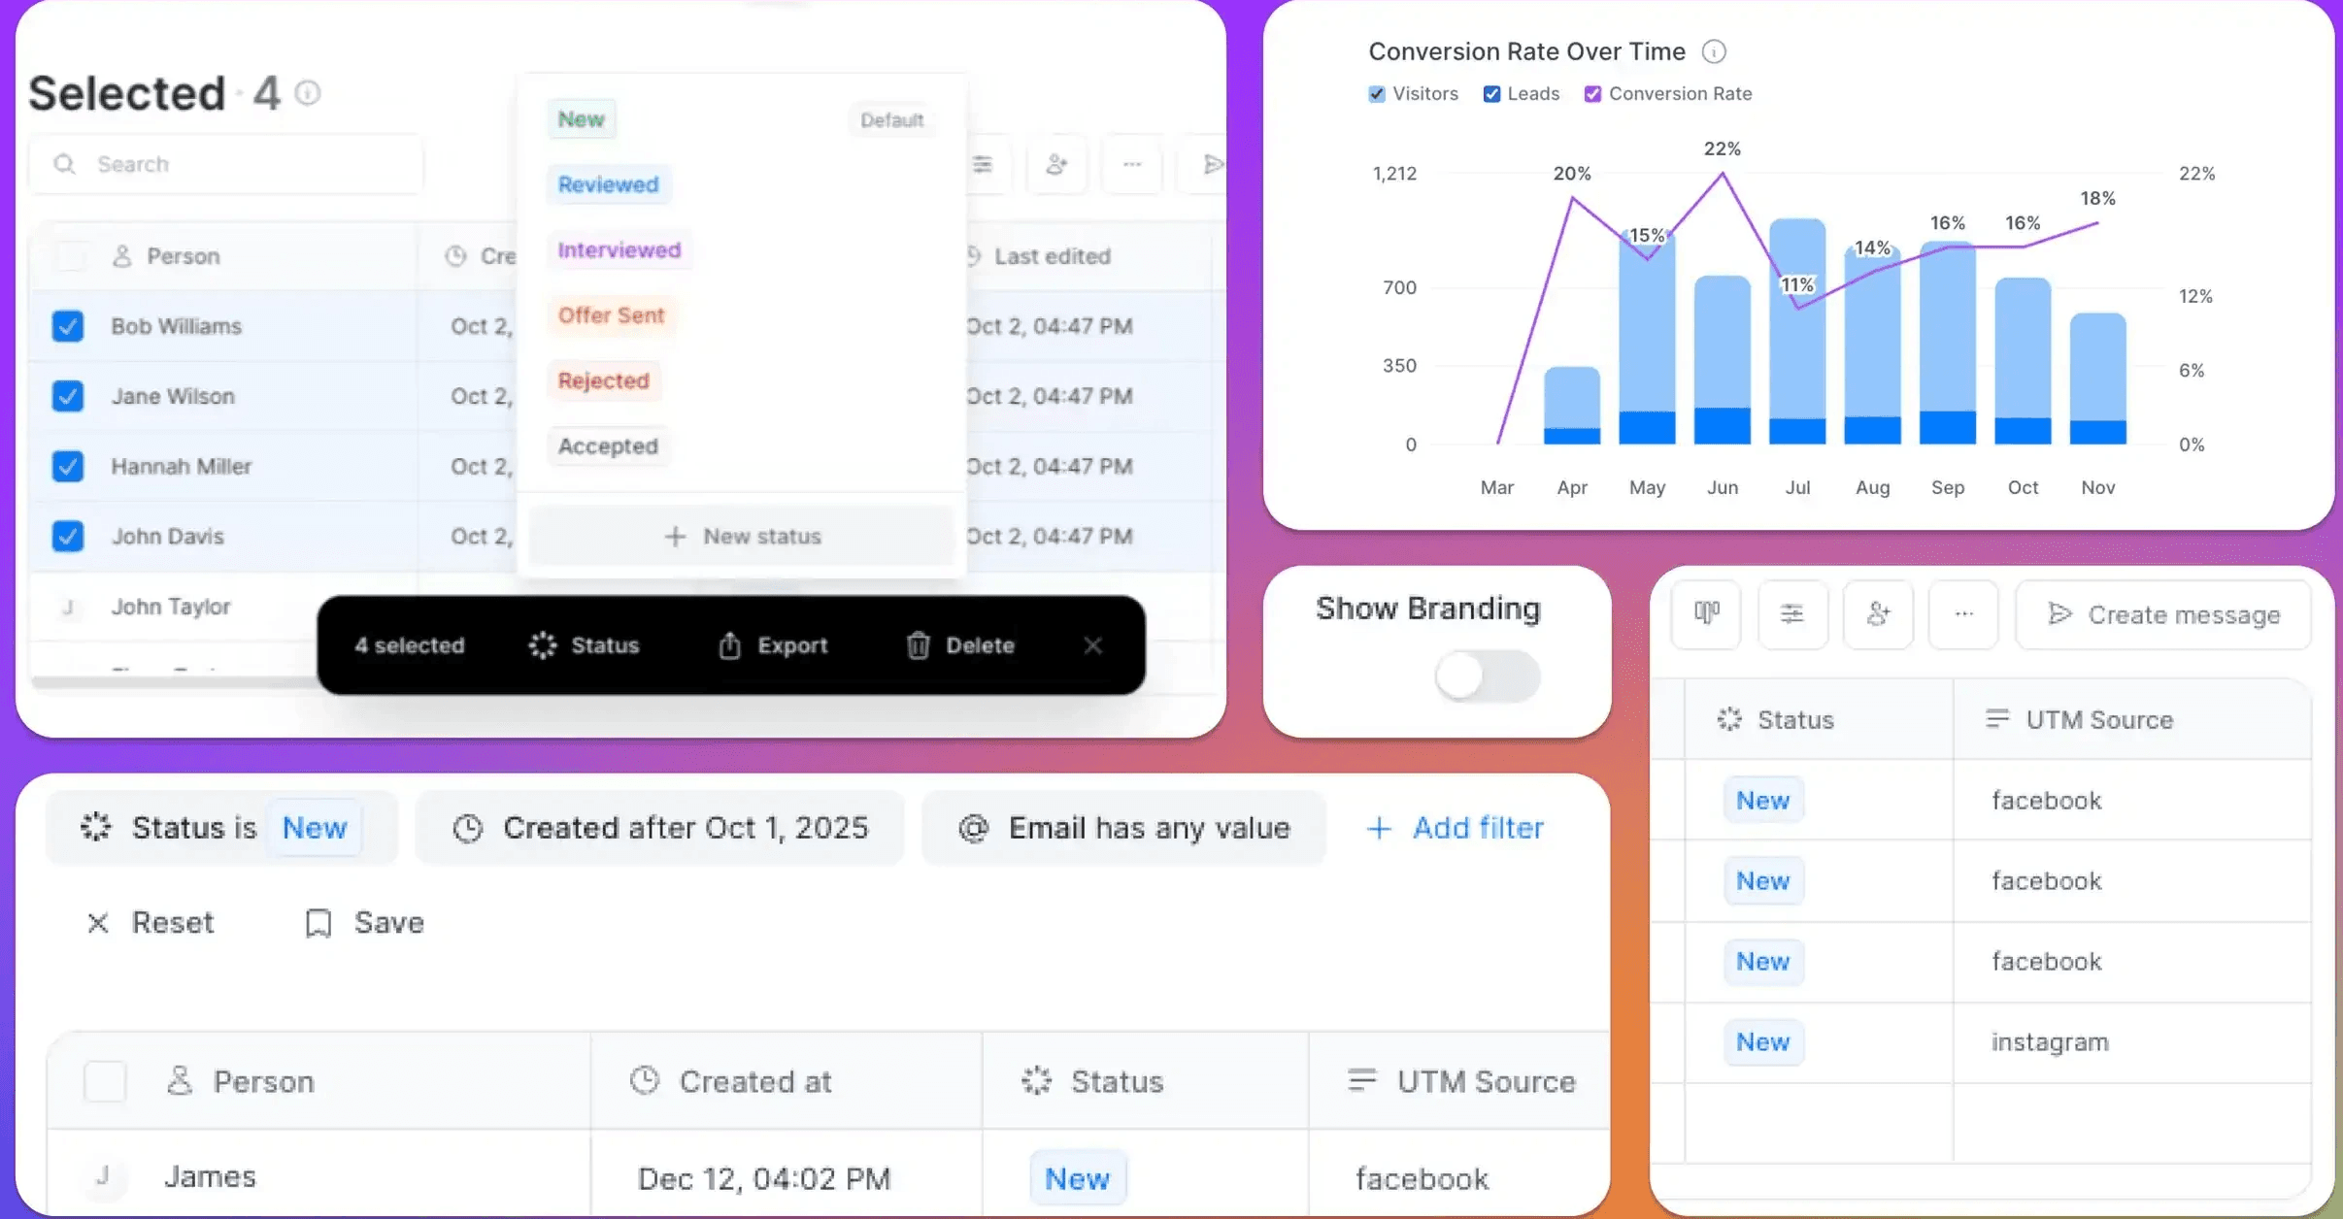Click the board view icon beside filters
This screenshot has height=1219, width=2343.
click(x=1706, y=614)
